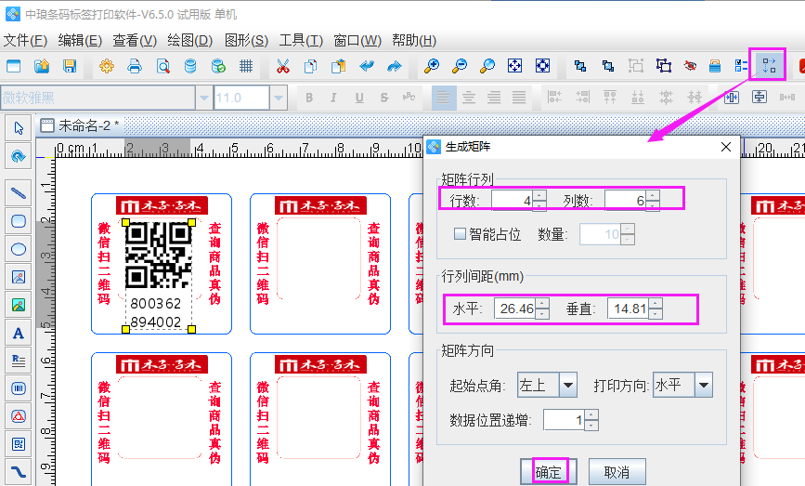Select the arrow pointer tool
Viewport: 805px width, 486px height.
[19, 128]
